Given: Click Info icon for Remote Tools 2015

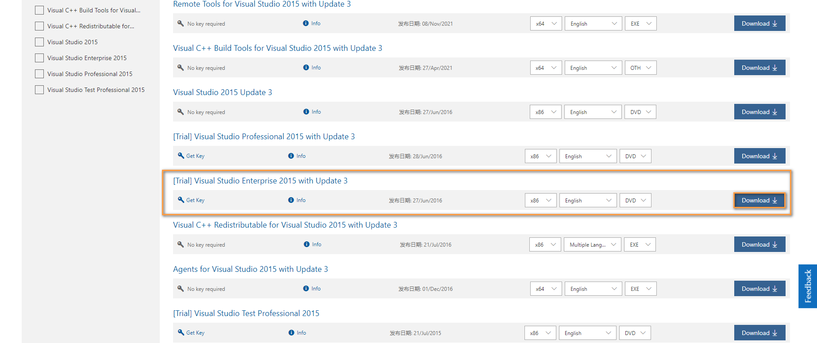Looking at the screenshot, I should [306, 23].
